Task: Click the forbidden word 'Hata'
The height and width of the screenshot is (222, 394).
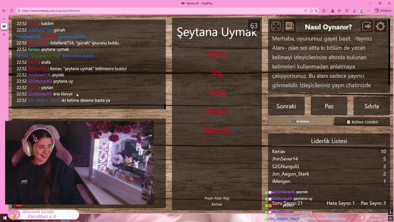Action: [x=217, y=92]
